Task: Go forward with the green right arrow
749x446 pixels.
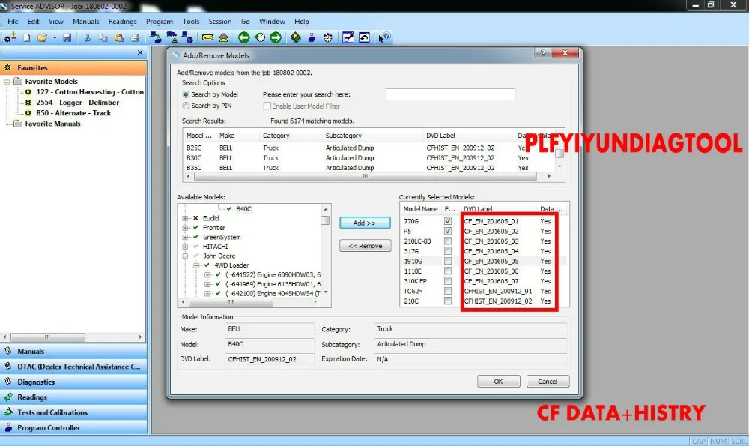Action: click(x=276, y=37)
